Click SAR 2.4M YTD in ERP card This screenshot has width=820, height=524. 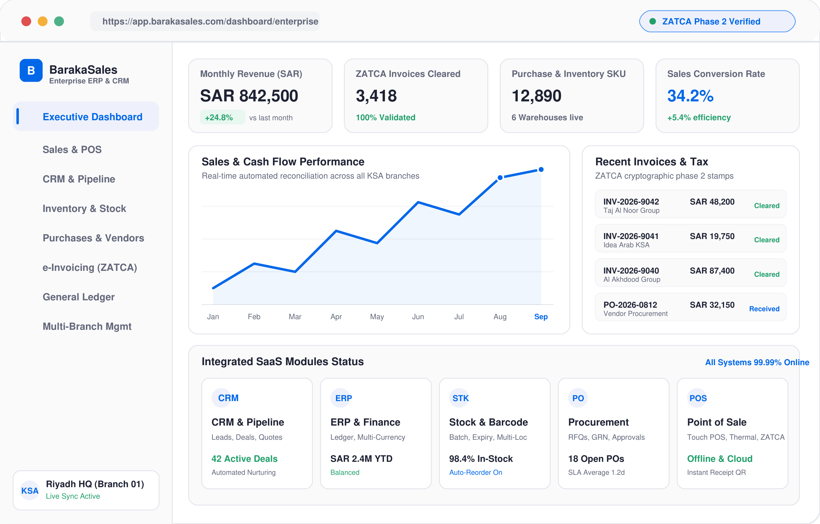tap(361, 459)
